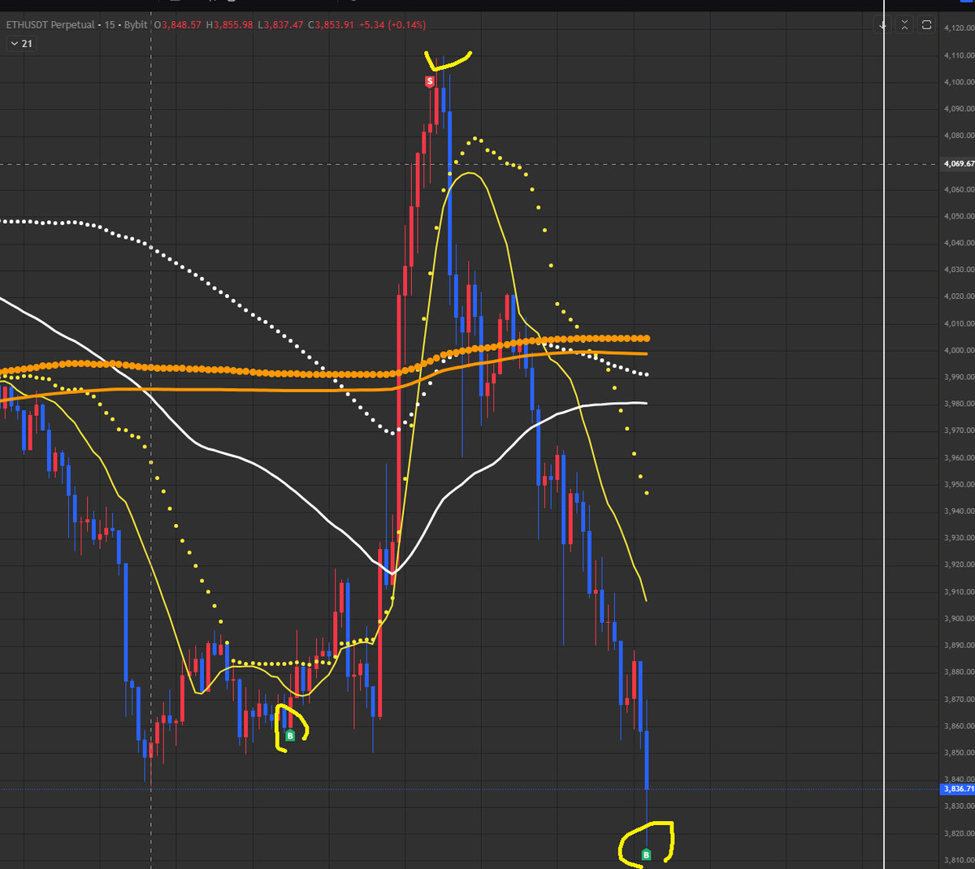Screen dimensions: 975x869
Task: Click the high value 3,855.98
Action: click(x=233, y=24)
